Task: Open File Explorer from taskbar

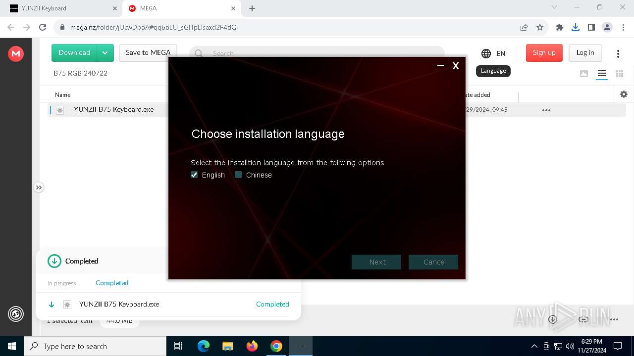Action: click(227, 346)
